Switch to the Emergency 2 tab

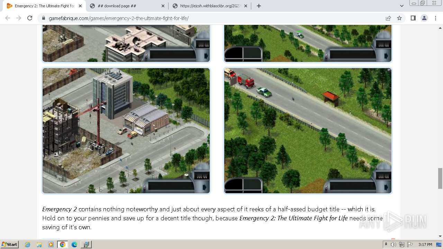(44, 6)
